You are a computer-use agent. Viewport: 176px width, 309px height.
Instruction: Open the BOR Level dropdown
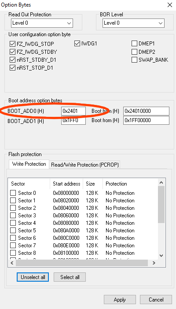133,23
